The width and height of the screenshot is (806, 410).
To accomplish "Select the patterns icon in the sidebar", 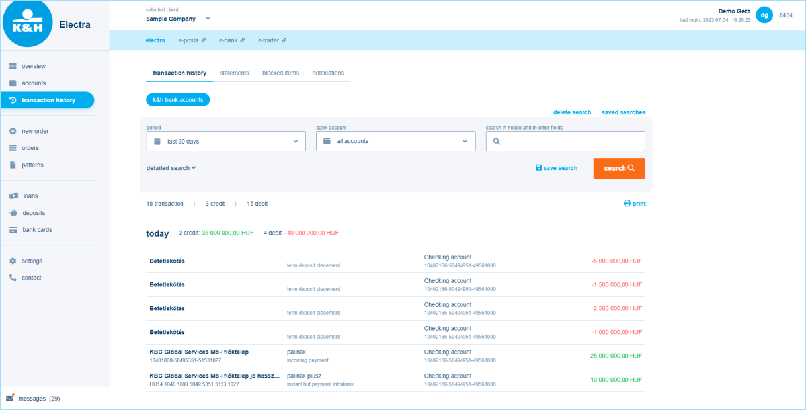I will pos(13,165).
